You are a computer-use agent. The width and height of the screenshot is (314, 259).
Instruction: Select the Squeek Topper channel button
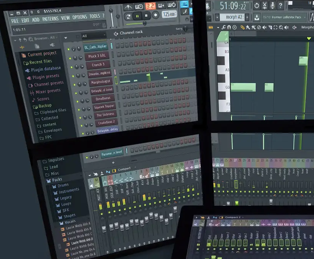[x=104, y=107]
